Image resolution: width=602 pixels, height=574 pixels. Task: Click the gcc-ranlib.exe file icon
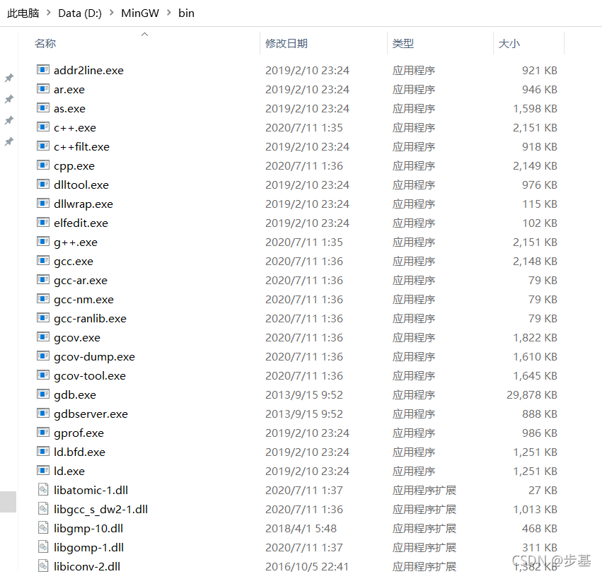coord(43,318)
